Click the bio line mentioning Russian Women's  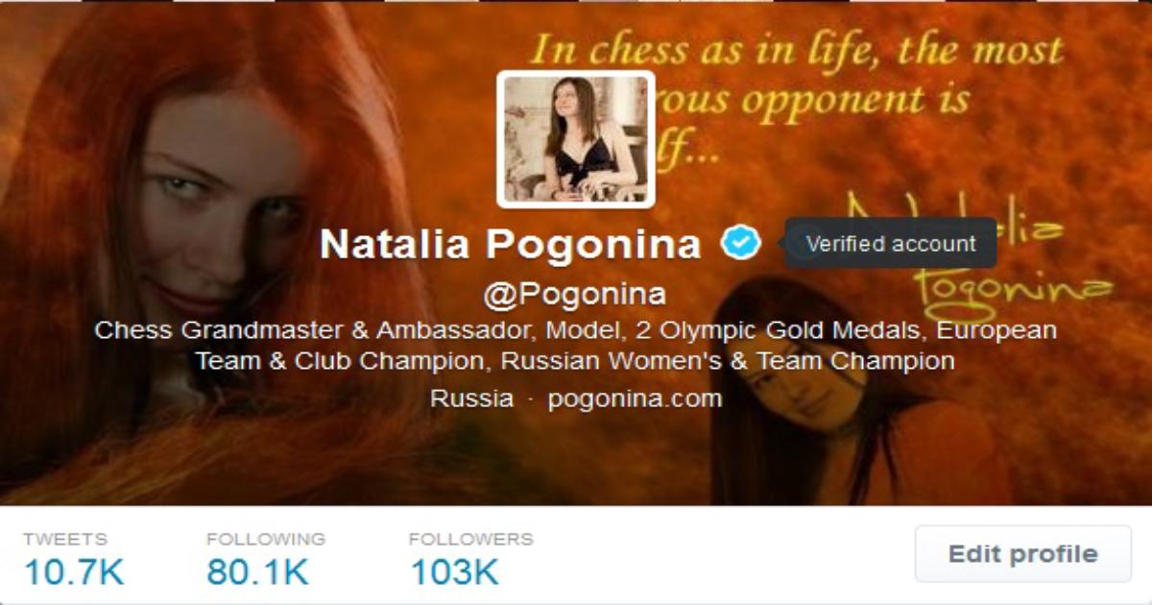[575, 361]
